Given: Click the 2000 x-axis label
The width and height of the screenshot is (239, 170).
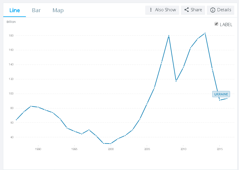Looking at the screenshot, I should click(x=111, y=149).
